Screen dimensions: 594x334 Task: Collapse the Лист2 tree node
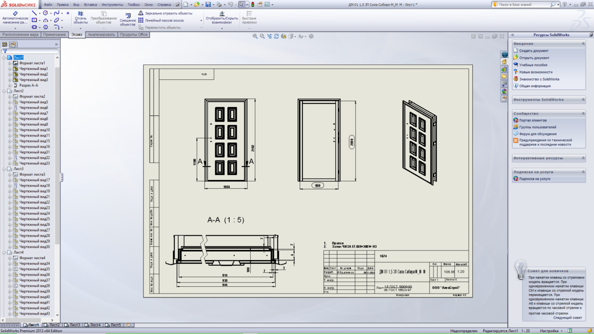point(4,91)
